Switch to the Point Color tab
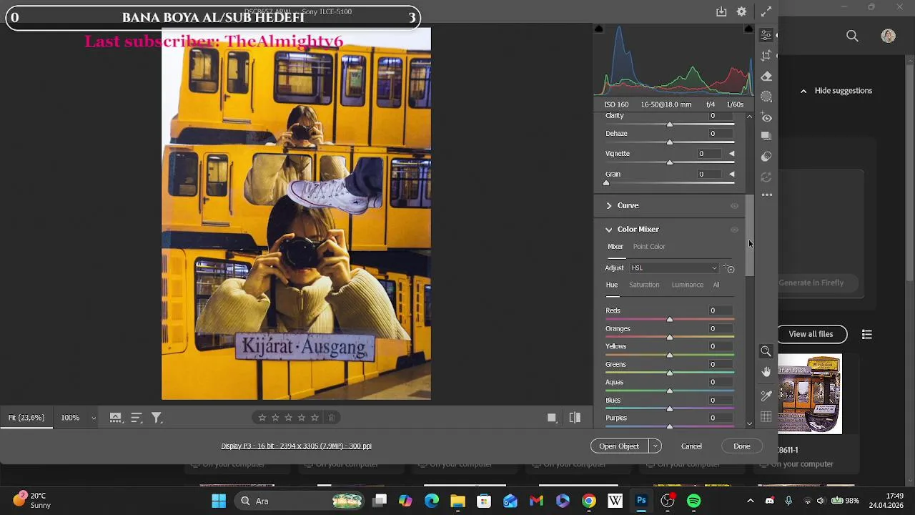 [649, 247]
